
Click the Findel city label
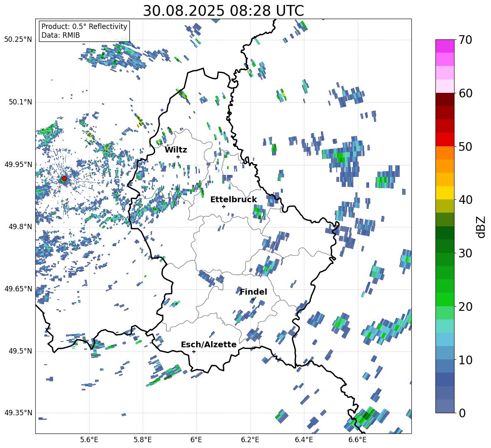(253, 292)
